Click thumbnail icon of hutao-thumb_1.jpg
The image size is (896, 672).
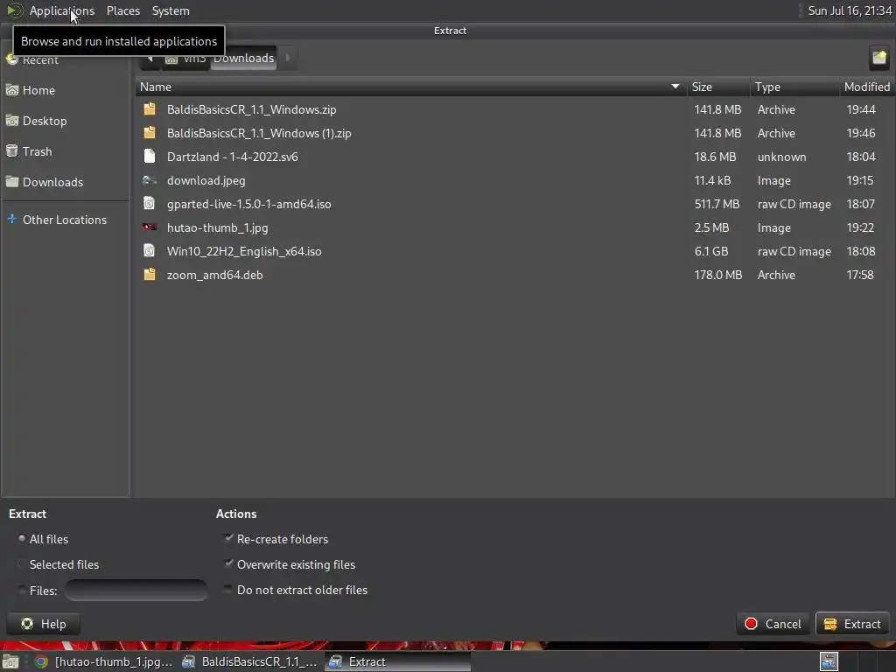pos(149,227)
